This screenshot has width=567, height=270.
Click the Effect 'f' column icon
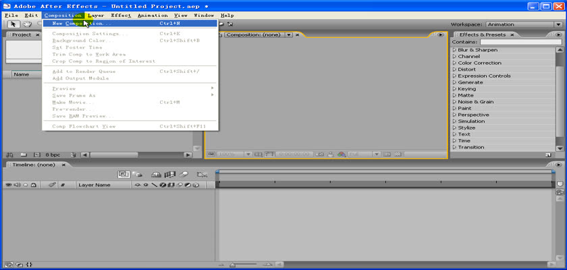pyautogui.click(x=163, y=185)
